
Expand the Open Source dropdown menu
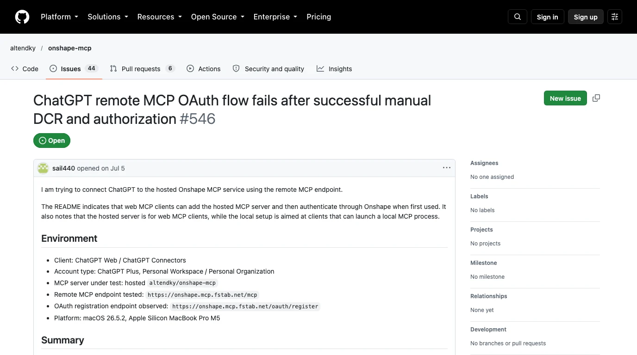pos(218,17)
